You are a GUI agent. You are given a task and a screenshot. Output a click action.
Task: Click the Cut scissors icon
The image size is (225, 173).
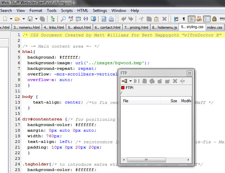pyautogui.click(x=141, y=19)
